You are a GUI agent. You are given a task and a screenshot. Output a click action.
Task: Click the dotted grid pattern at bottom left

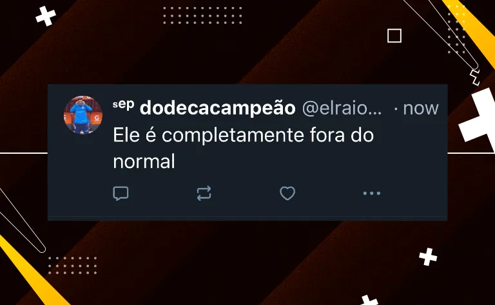click(72, 265)
